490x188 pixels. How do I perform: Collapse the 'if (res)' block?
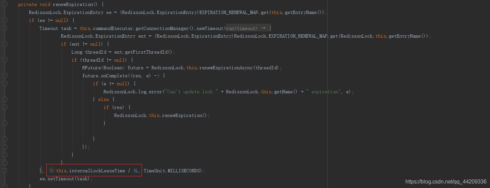pos(5,107)
